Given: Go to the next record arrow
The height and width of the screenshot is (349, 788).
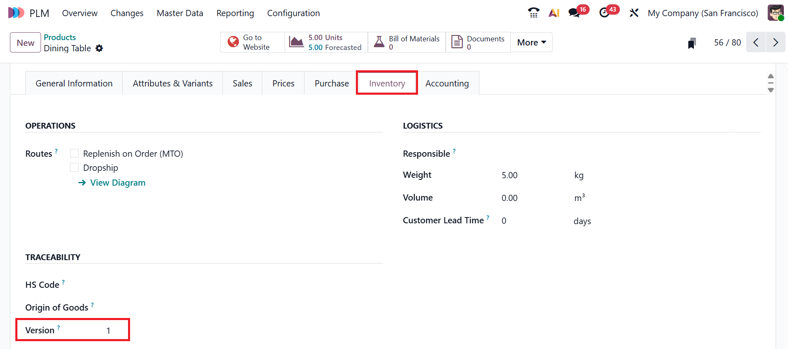Looking at the screenshot, I should [x=775, y=43].
